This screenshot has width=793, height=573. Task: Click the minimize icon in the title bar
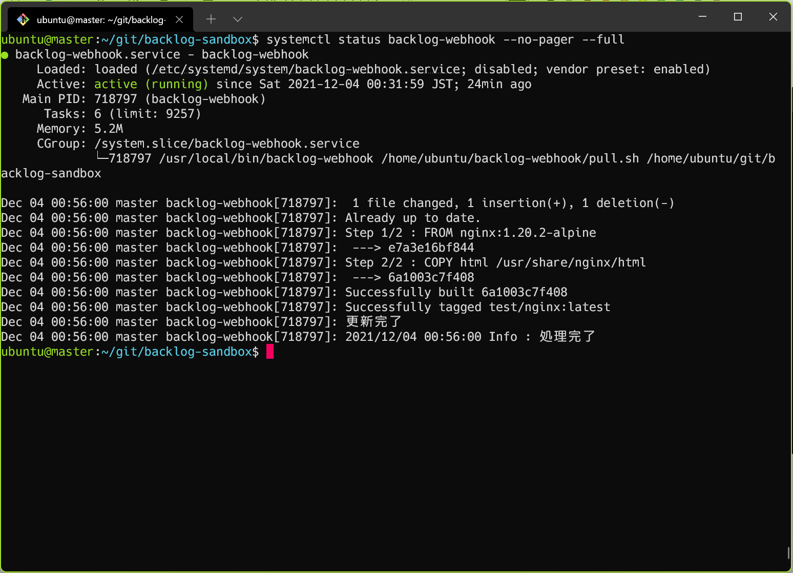(x=702, y=17)
